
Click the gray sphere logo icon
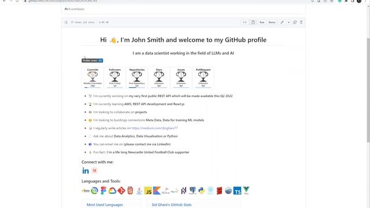click(x=228, y=191)
